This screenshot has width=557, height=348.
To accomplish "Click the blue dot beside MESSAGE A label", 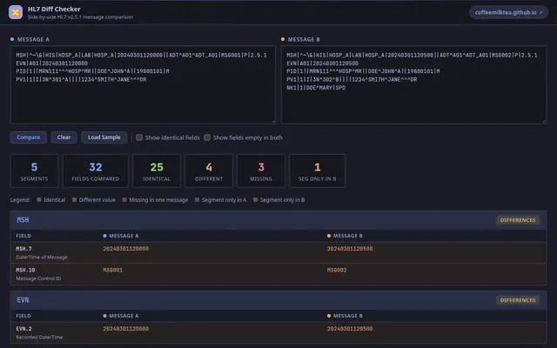I will [12, 39].
